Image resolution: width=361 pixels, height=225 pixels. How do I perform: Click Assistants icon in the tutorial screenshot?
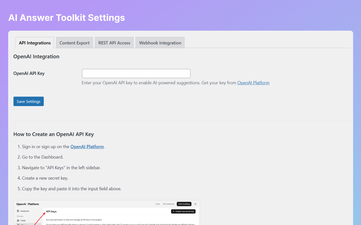(18, 211)
